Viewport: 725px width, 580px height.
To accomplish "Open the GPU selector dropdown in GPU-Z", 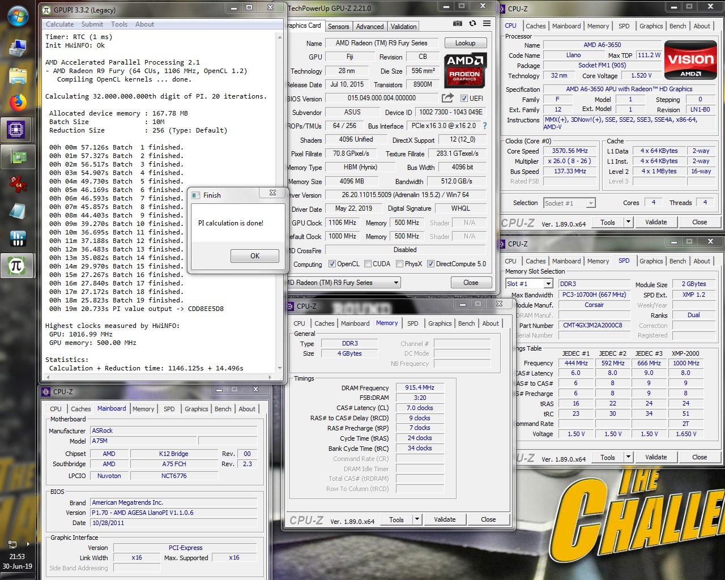I will click(x=396, y=282).
